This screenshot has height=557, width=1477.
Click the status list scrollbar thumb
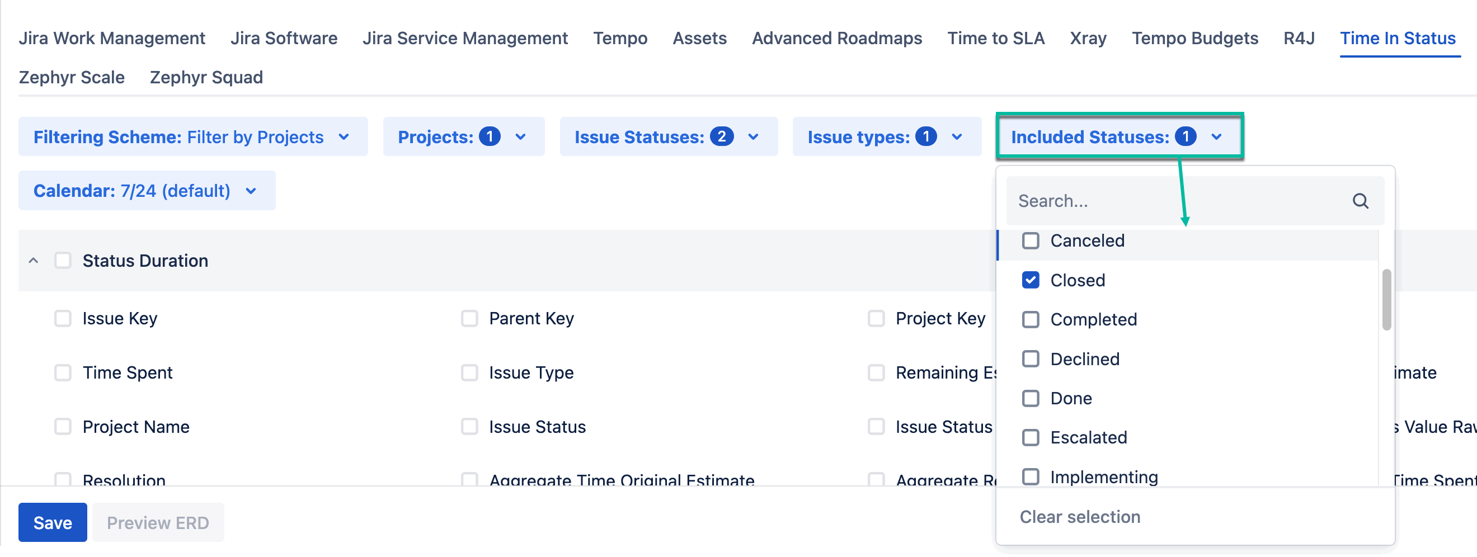tap(1386, 300)
